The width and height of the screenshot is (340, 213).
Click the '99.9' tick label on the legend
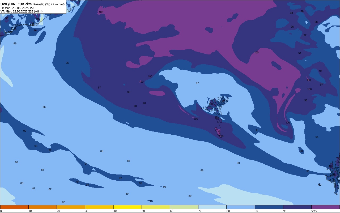[314, 211]
